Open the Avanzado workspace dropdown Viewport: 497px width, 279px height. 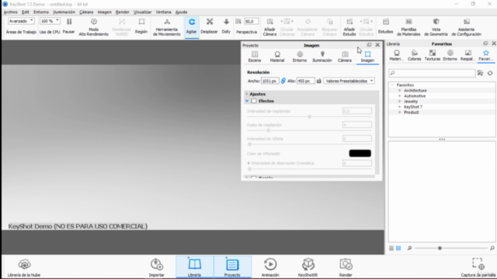click(x=21, y=21)
